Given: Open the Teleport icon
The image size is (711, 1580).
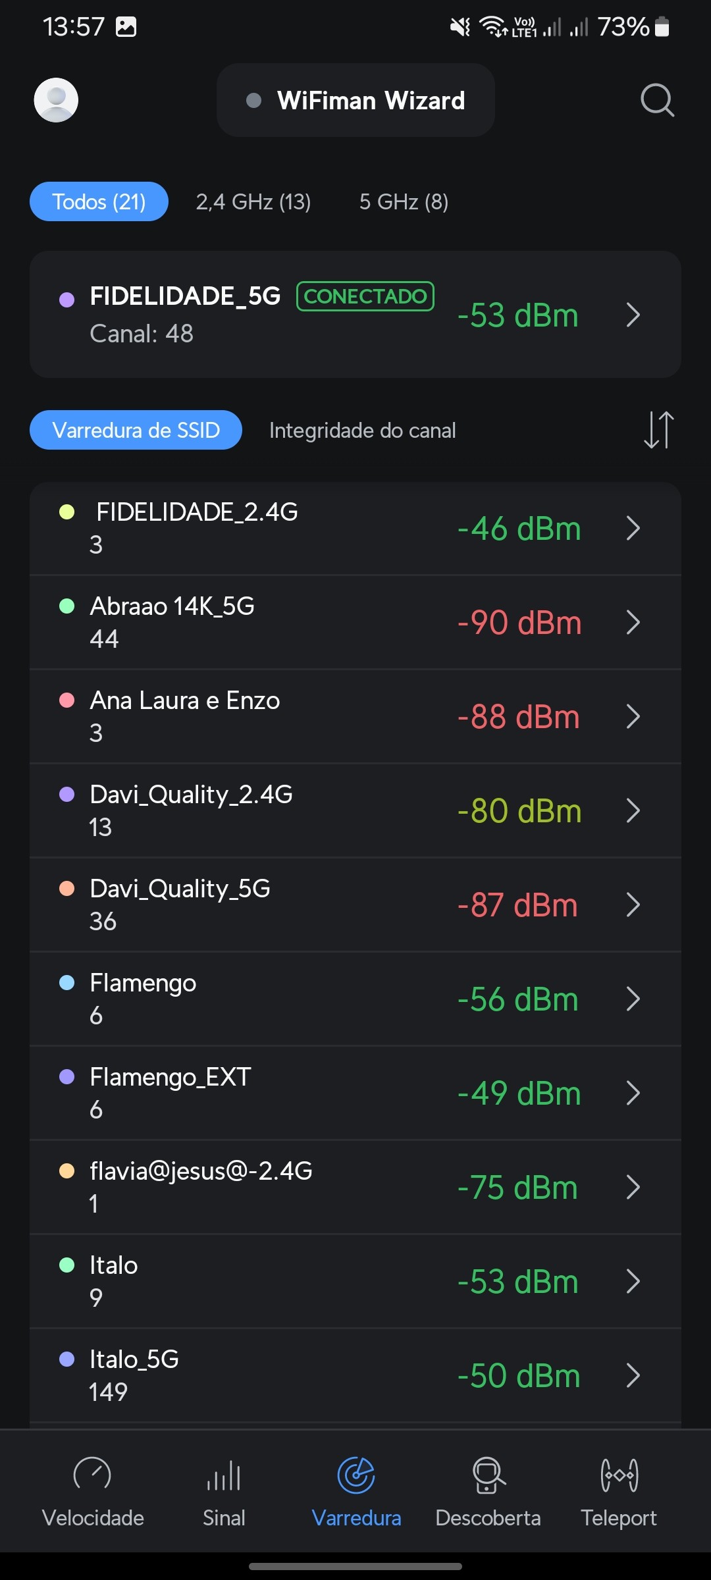Looking at the screenshot, I should pos(619,1475).
